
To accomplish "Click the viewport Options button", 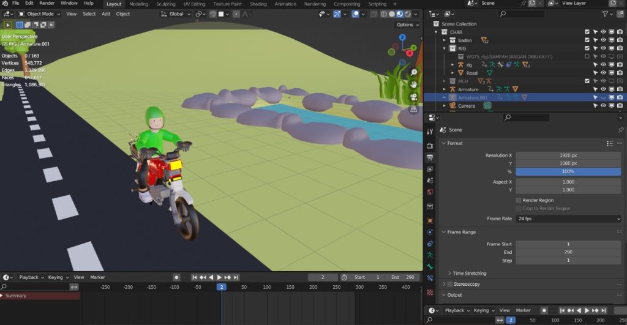I will tap(407, 24).
